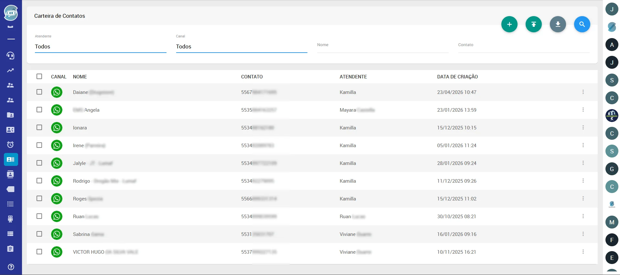Sort by DATA DE CRIAÇÃO column header
Viewport: 620px width, 275px height.
(457, 77)
